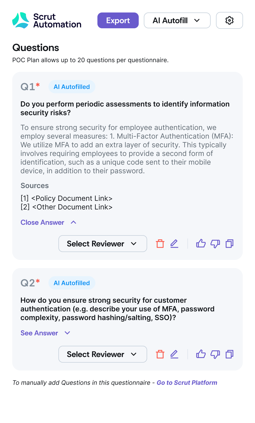Click the AI Autofilled badge on Q1
The width and height of the screenshot is (255, 423).
coord(72,87)
